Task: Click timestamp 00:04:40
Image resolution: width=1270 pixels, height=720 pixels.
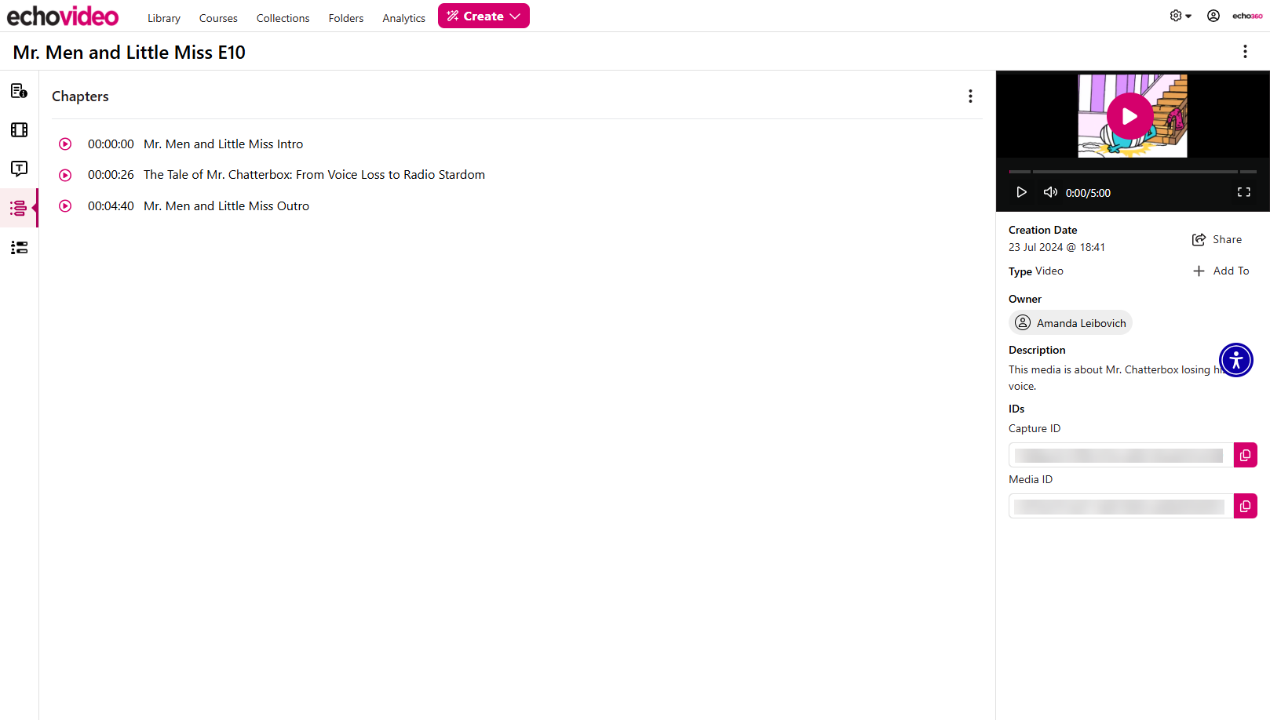Action: (111, 206)
